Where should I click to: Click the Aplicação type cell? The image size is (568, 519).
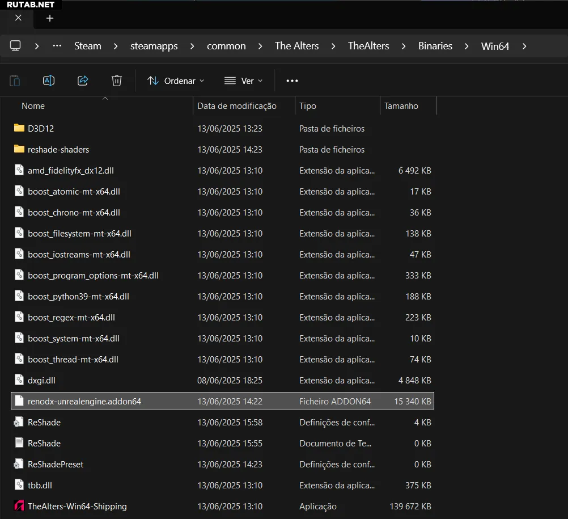tap(317, 507)
